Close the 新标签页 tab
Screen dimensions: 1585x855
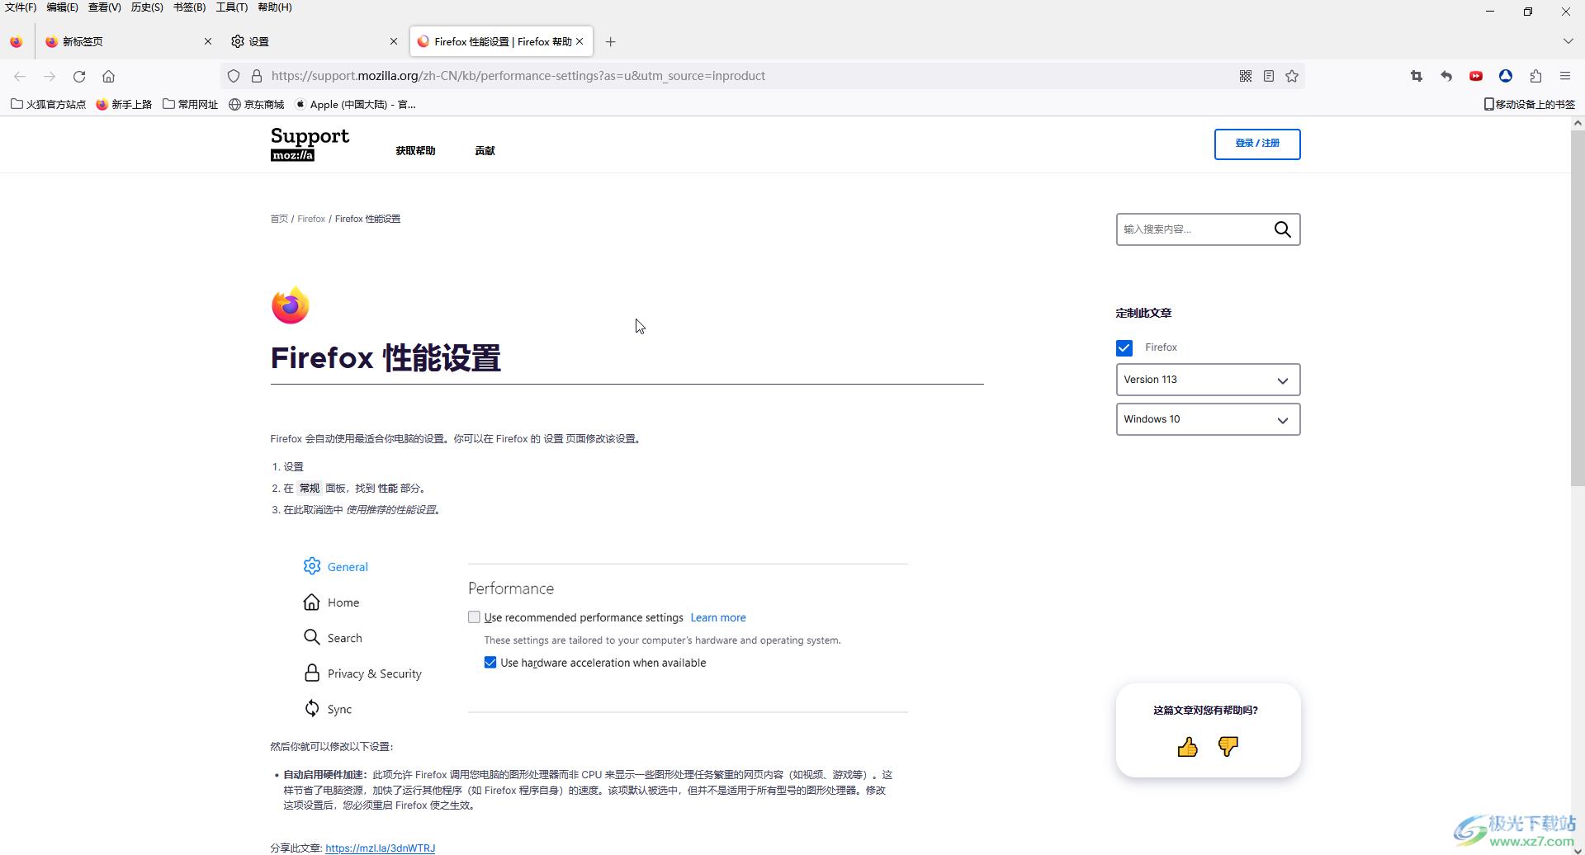coord(208,41)
